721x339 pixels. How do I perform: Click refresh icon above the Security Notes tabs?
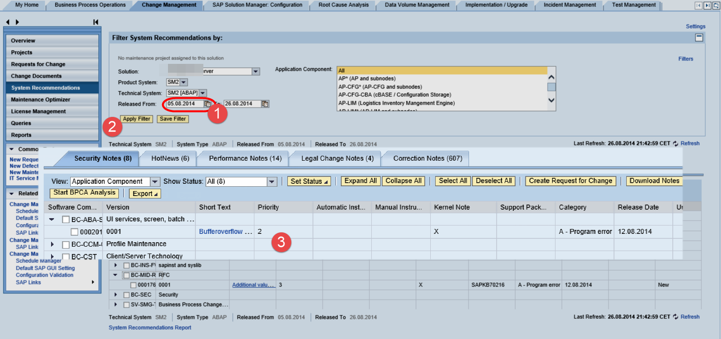tap(676, 143)
